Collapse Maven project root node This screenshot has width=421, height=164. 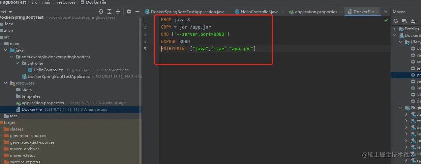click(x=395, y=35)
